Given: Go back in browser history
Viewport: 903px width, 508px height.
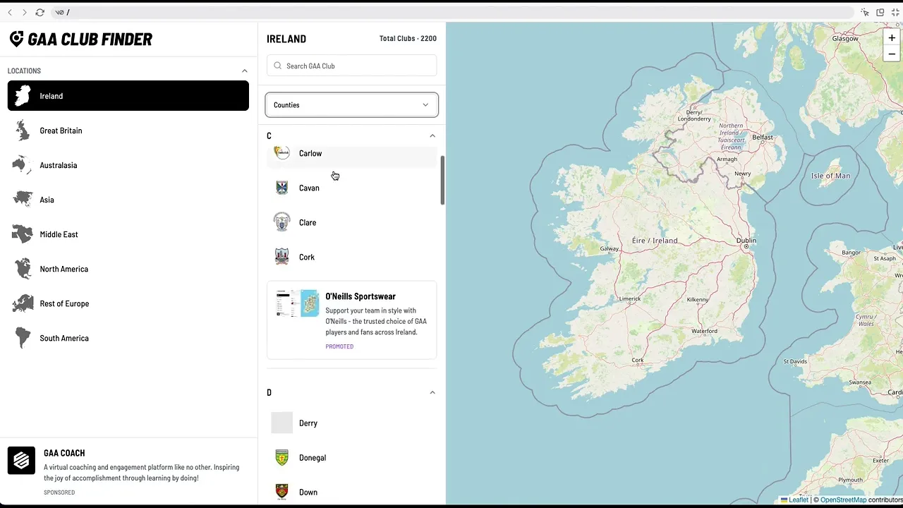Looking at the screenshot, I should coord(10,12).
